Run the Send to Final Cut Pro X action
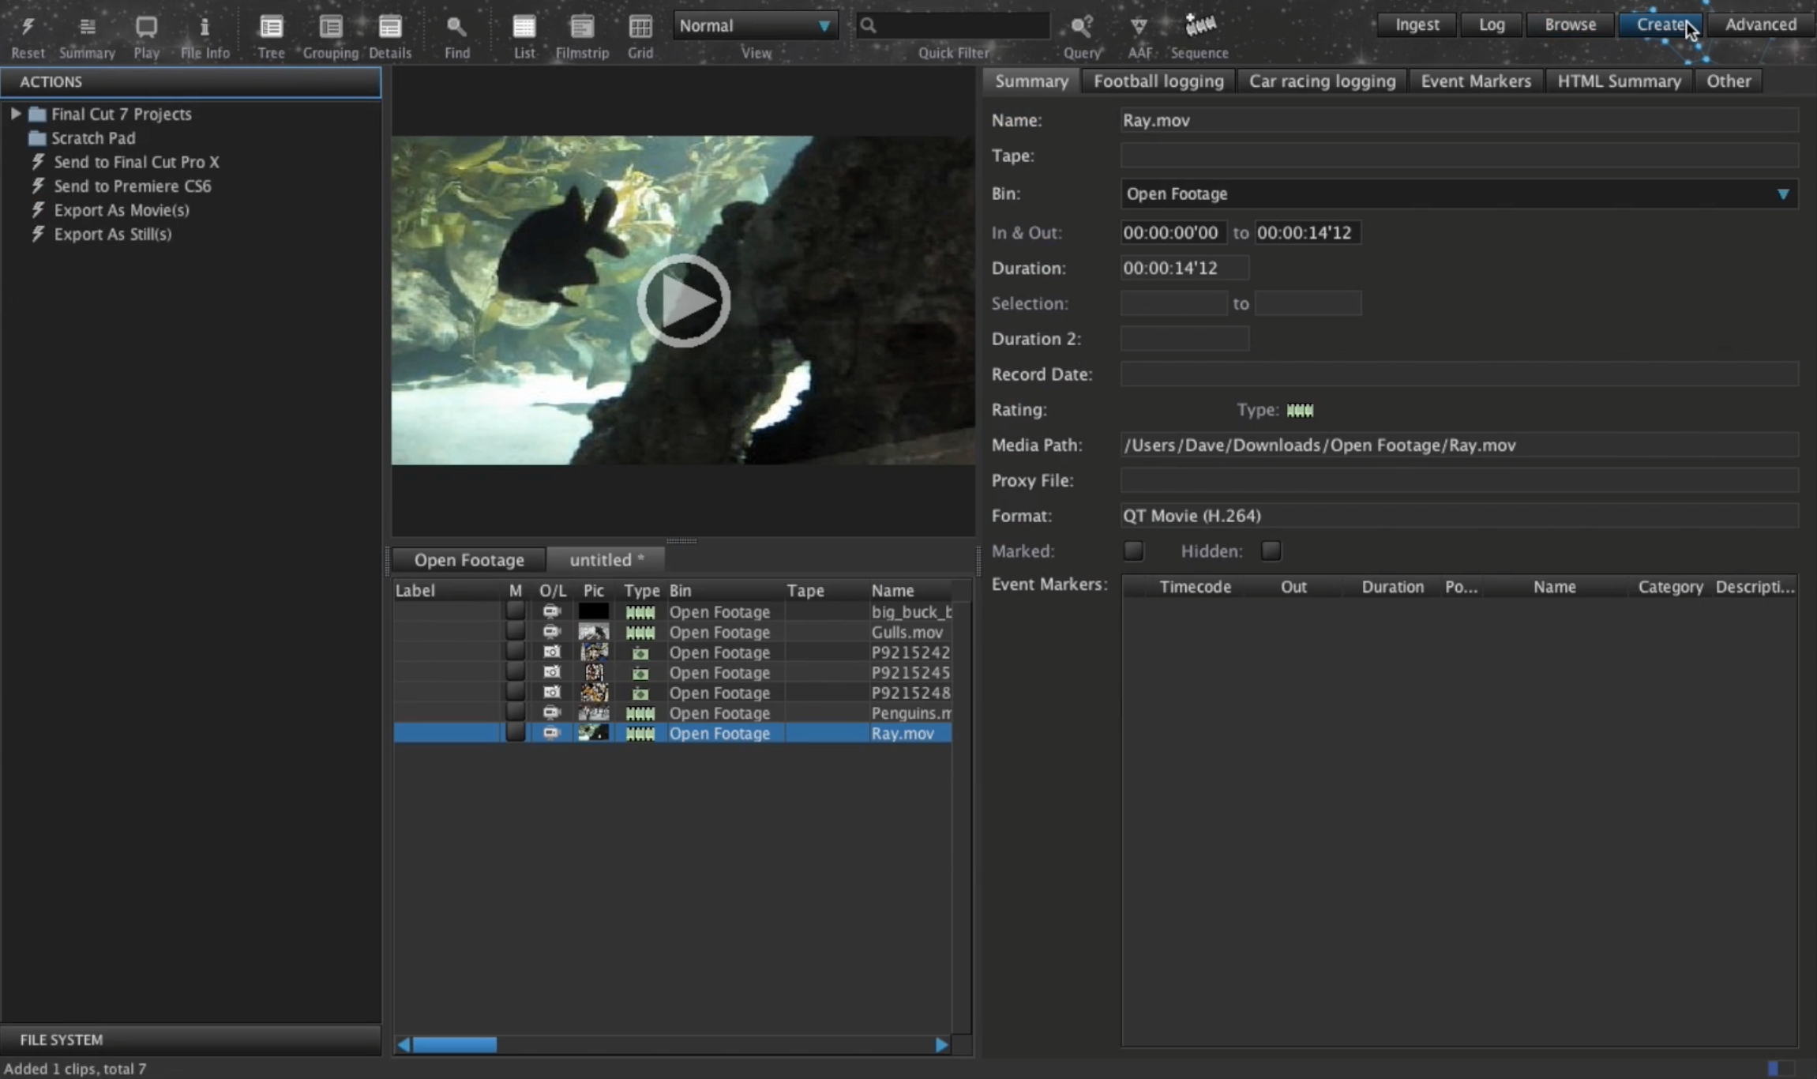 pos(136,162)
